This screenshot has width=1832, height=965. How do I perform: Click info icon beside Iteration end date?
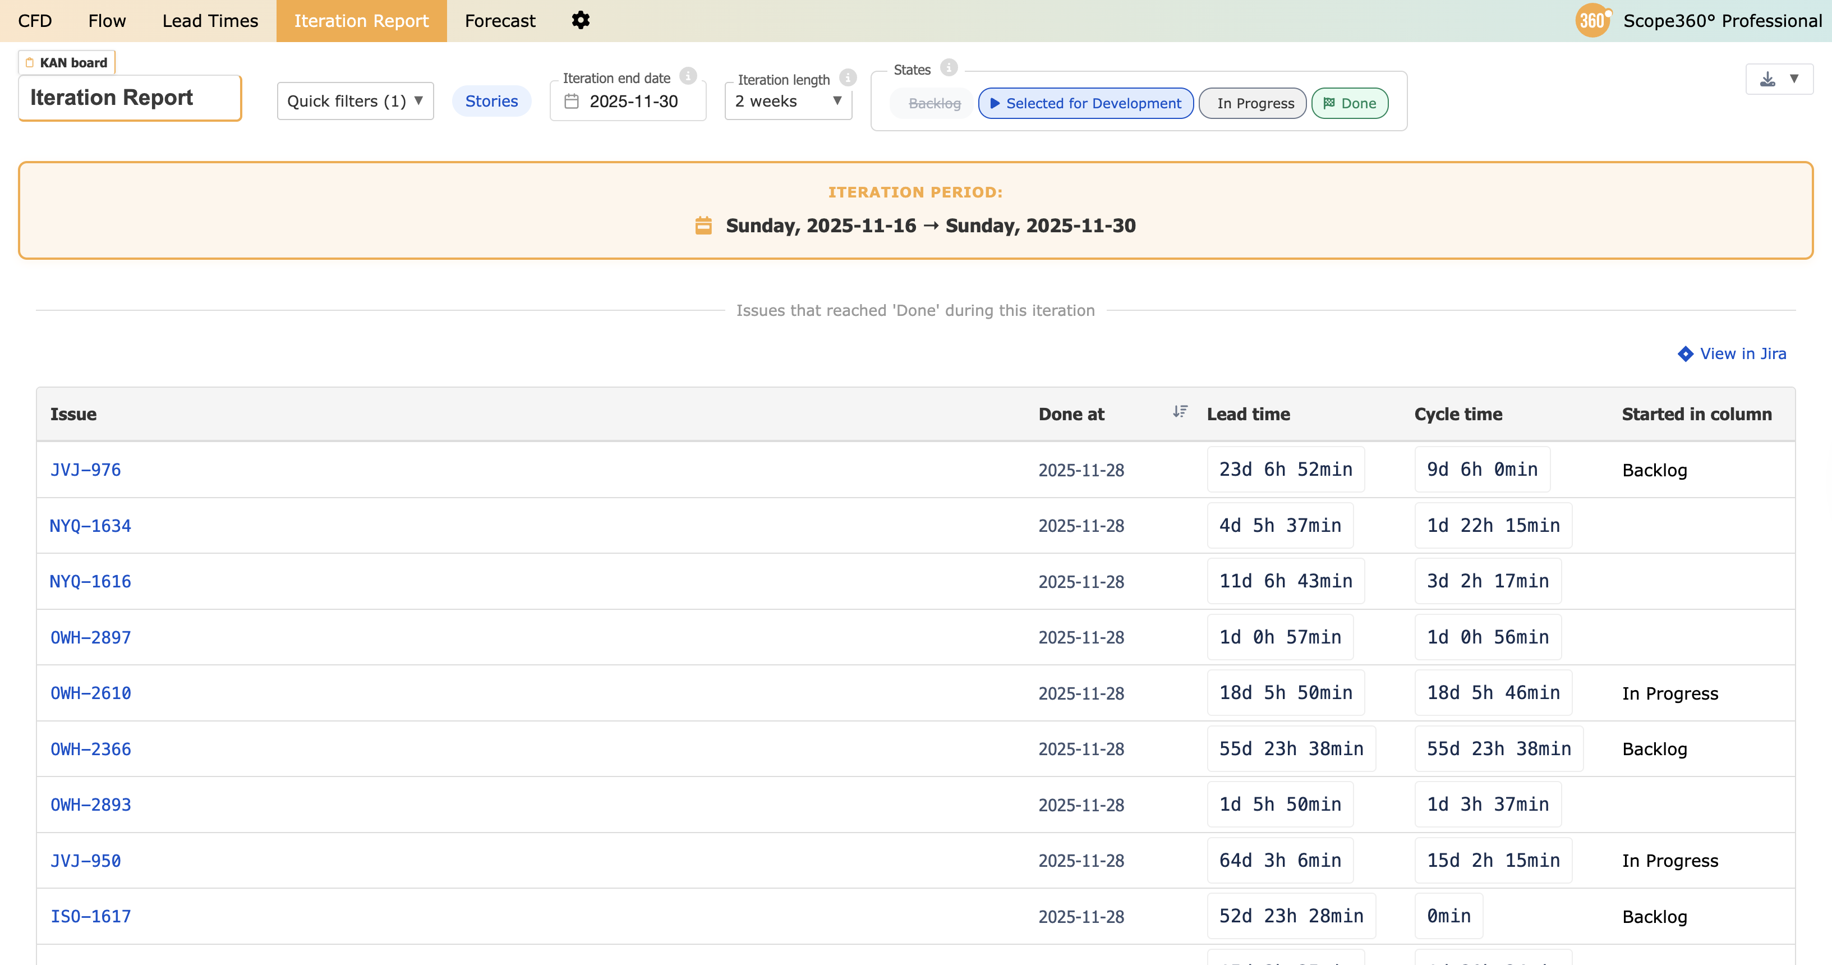point(688,76)
